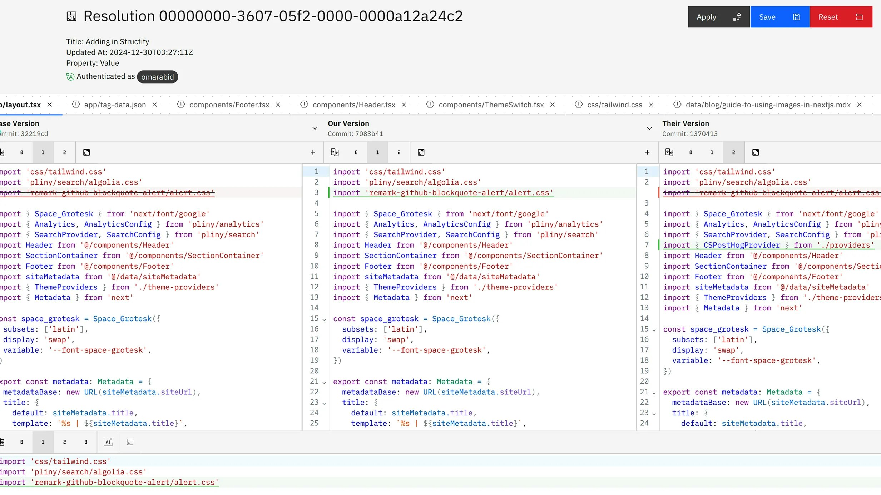Click the fullscreen icon above Base Version pane
Viewport: 881px width, 495px height.
click(x=86, y=152)
